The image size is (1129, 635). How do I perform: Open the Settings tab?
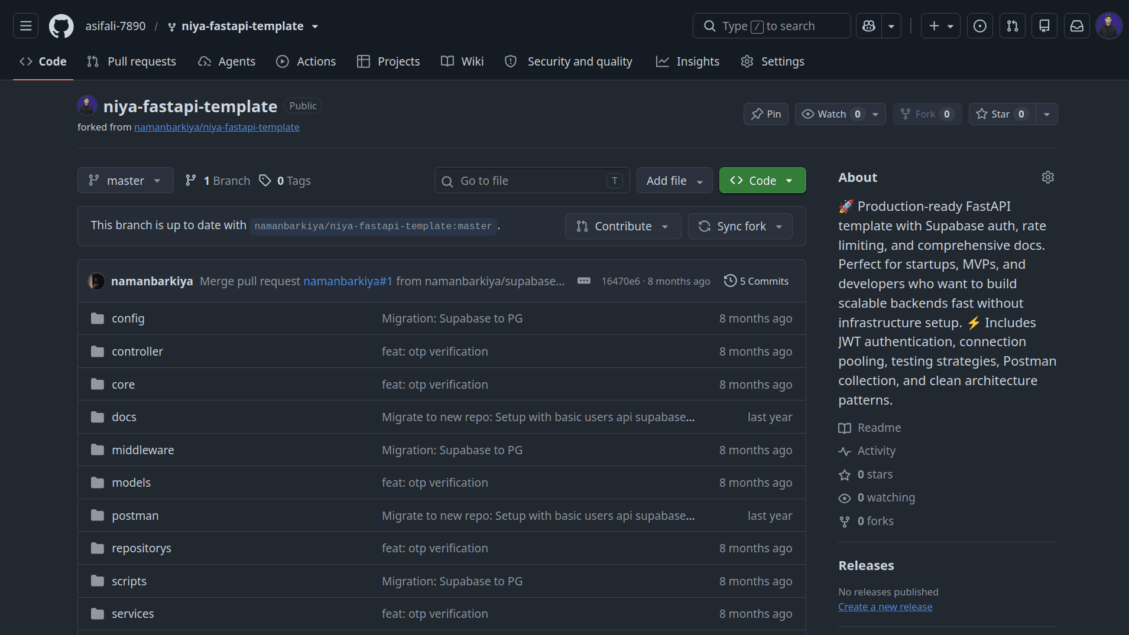click(773, 61)
